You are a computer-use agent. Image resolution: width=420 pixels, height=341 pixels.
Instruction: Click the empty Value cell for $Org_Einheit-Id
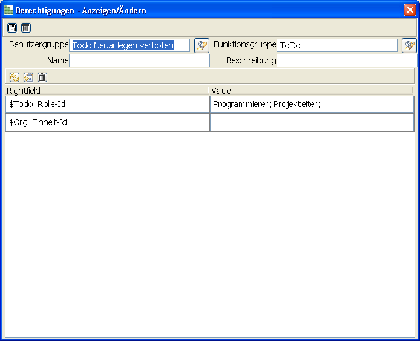click(x=312, y=123)
